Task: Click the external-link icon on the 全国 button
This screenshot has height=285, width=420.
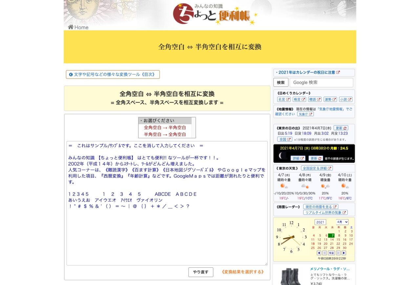Action: click(x=289, y=139)
